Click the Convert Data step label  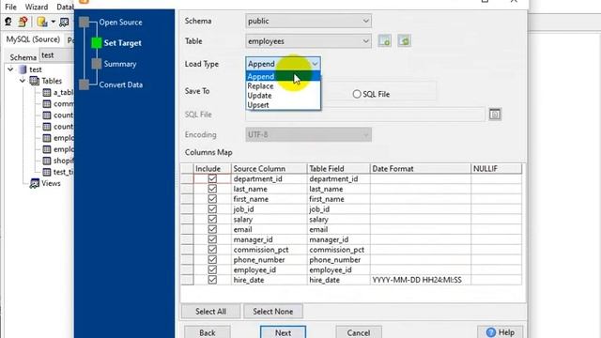pos(121,84)
